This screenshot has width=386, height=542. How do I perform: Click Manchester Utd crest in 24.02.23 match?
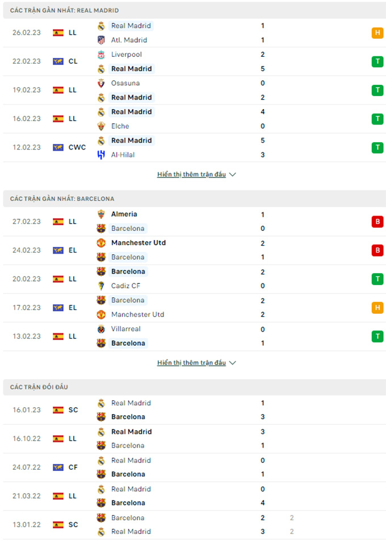[101, 243]
